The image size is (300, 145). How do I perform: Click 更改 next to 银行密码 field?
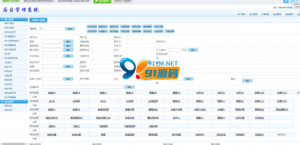[68, 50]
